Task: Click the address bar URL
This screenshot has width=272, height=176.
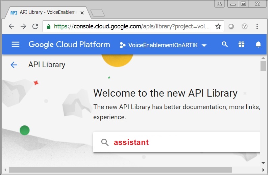Action: 132,26
